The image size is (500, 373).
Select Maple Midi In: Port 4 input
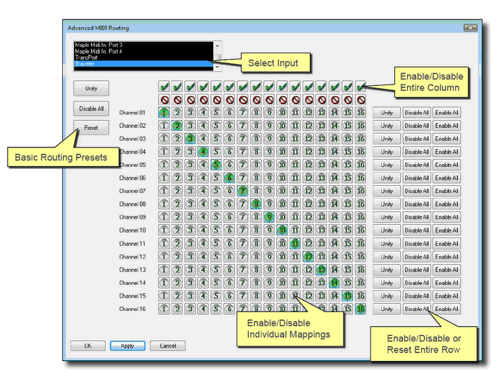click(143, 51)
